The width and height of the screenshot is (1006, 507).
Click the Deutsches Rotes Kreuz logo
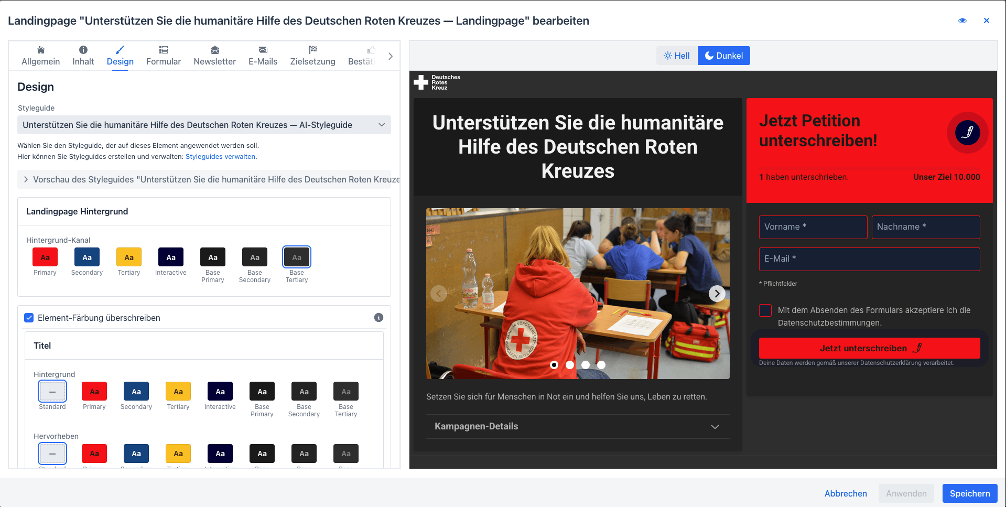coord(437,82)
